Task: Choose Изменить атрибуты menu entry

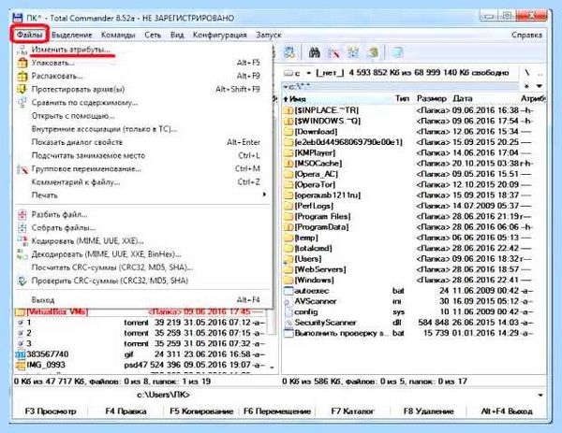Action: tap(143, 50)
